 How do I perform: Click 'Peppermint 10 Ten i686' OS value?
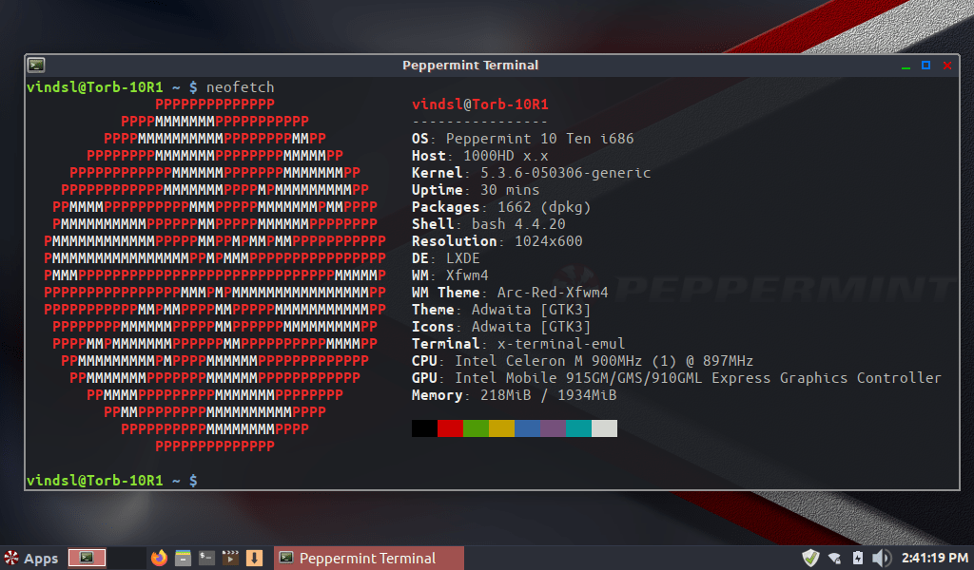[x=540, y=139]
